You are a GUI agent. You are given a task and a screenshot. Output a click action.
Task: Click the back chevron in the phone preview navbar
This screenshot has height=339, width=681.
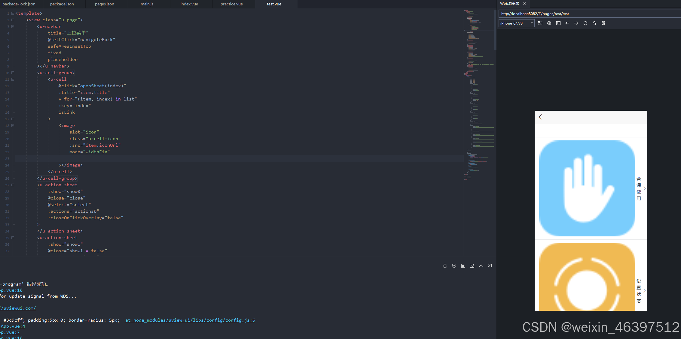[x=540, y=117]
